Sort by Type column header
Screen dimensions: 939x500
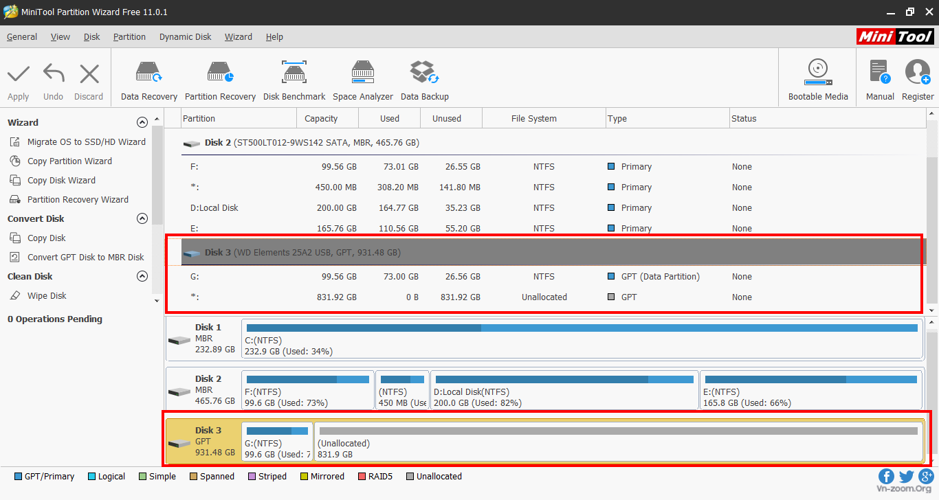pos(667,118)
